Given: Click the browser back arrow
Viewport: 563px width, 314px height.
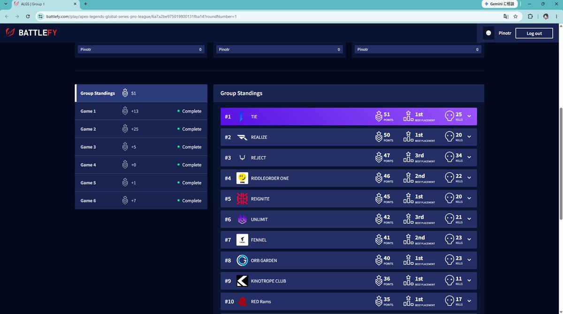Looking at the screenshot, I should (x=6, y=16).
